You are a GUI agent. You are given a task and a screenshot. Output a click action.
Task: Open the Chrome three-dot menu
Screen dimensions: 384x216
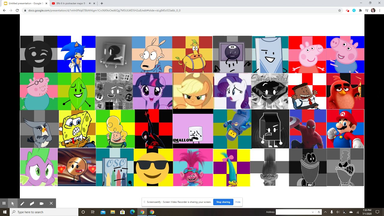click(379, 10)
